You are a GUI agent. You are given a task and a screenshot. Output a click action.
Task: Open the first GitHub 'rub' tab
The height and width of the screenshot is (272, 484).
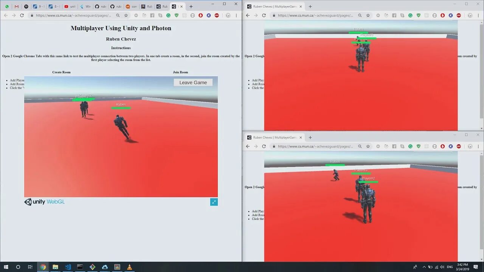(x=100, y=6)
